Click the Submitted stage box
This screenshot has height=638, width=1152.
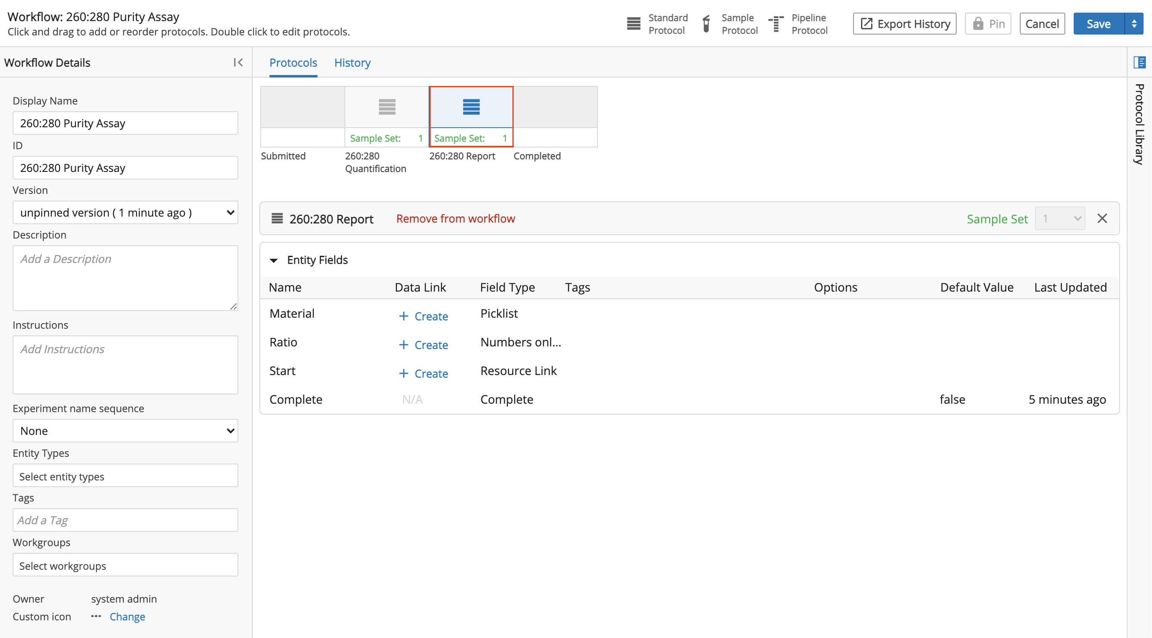302,116
